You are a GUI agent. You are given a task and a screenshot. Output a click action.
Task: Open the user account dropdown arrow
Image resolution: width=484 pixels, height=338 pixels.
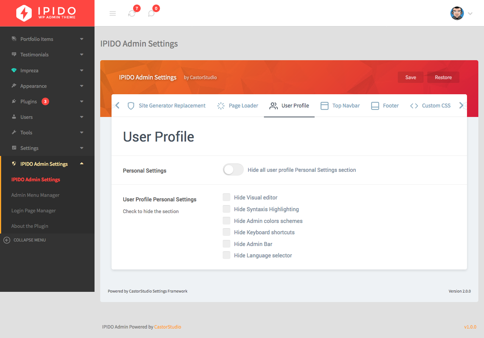470,14
